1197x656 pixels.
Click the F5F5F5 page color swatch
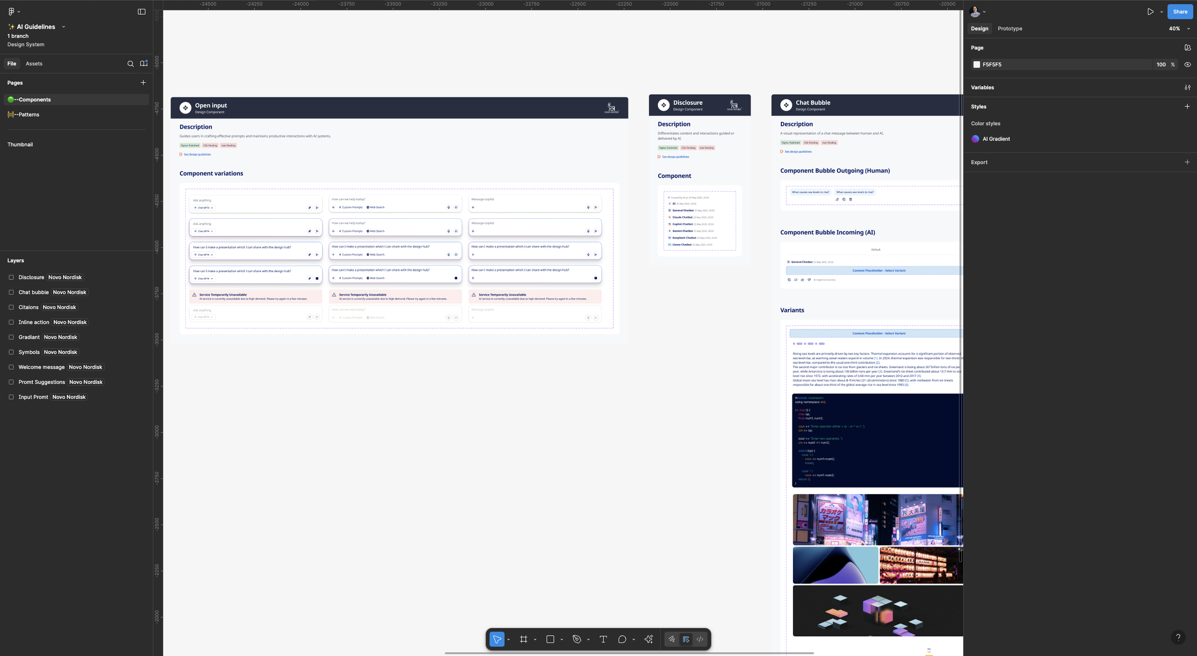click(977, 65)
